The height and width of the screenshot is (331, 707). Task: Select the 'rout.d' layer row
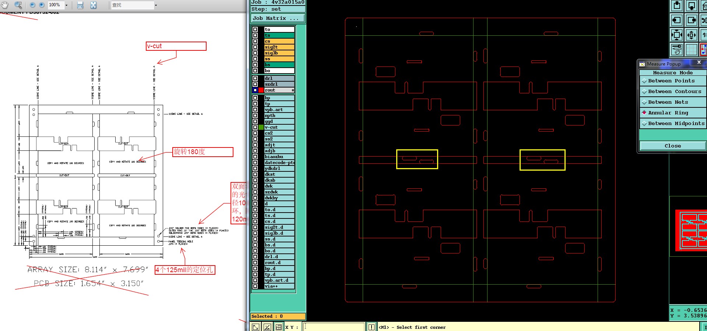tap(279, 263)
